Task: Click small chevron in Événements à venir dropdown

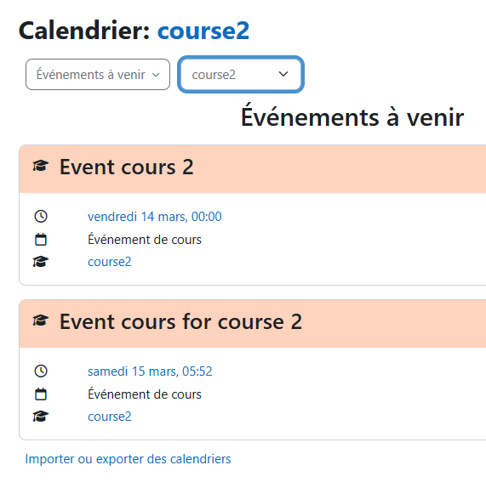Action: (x=156, y=75)
